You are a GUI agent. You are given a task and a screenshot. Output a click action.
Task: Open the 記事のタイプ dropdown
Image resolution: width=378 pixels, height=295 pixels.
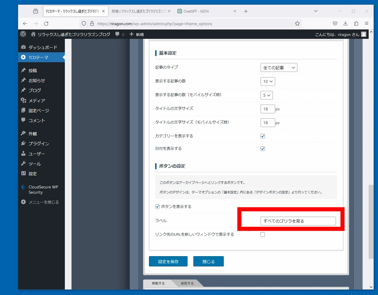[279, 68]
